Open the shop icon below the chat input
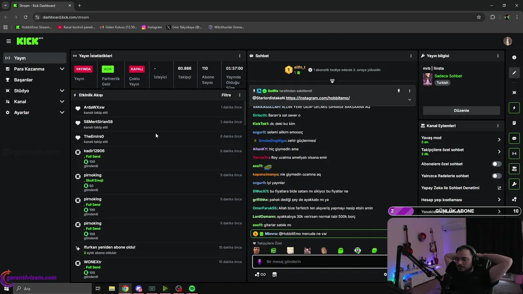Image resolution: width=523 pixels, height=294 pixels. [275, 274]
